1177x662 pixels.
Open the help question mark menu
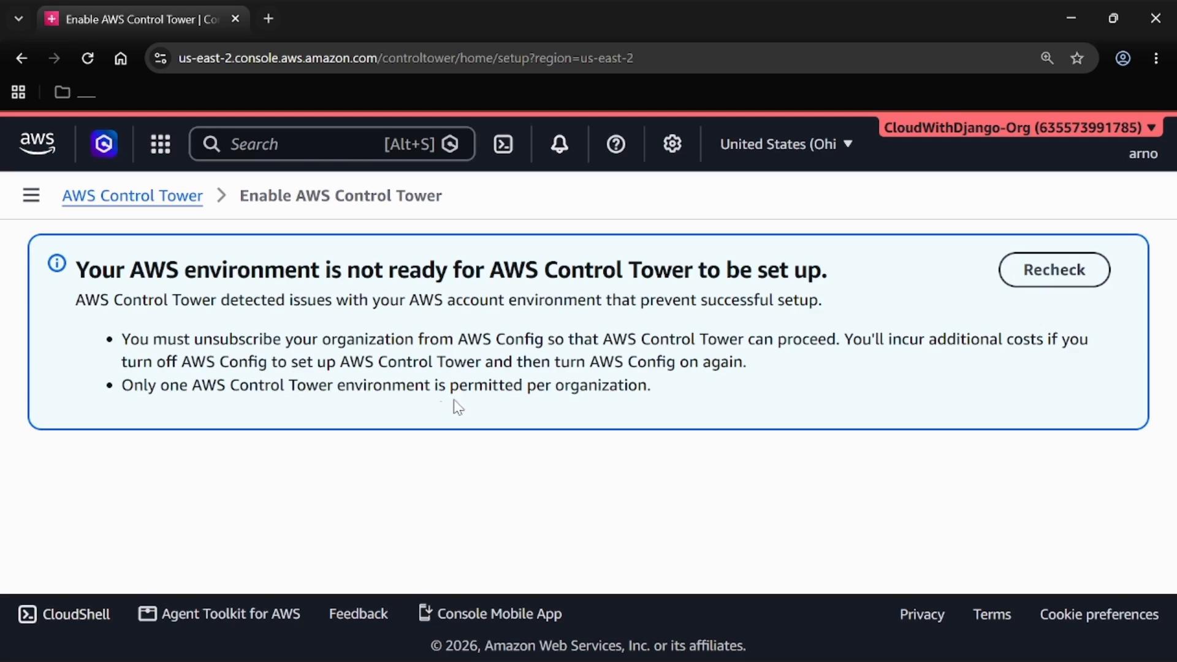[x=615, y=144]
